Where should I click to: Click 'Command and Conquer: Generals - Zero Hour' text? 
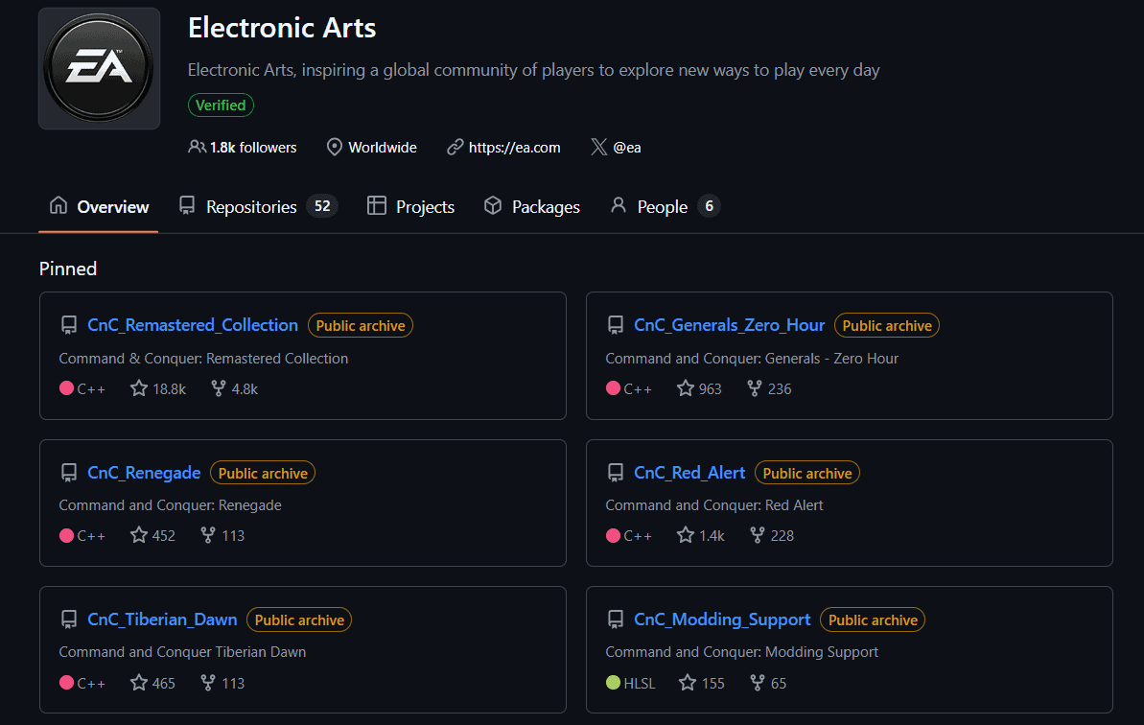pos(752,358)
